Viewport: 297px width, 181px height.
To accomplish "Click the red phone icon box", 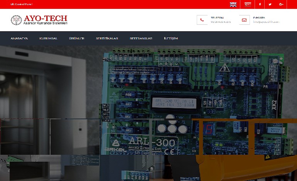I will click(x=202, y=20).
